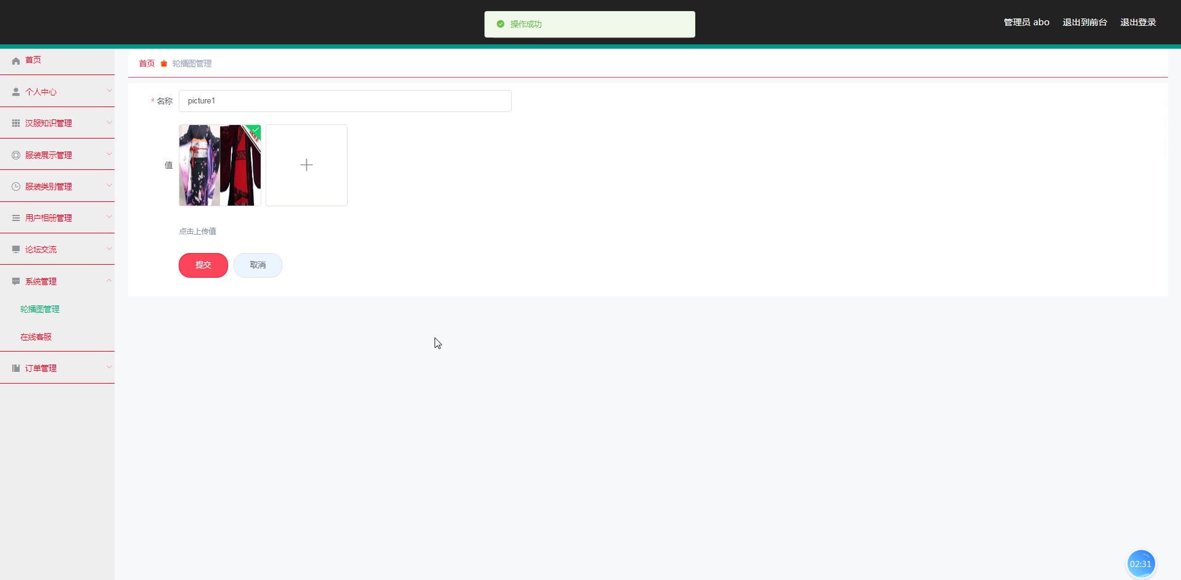Screen dimensions: 1181x580
Task: Open the 汉服知识管理 menu label
Action: pos(49,123)
